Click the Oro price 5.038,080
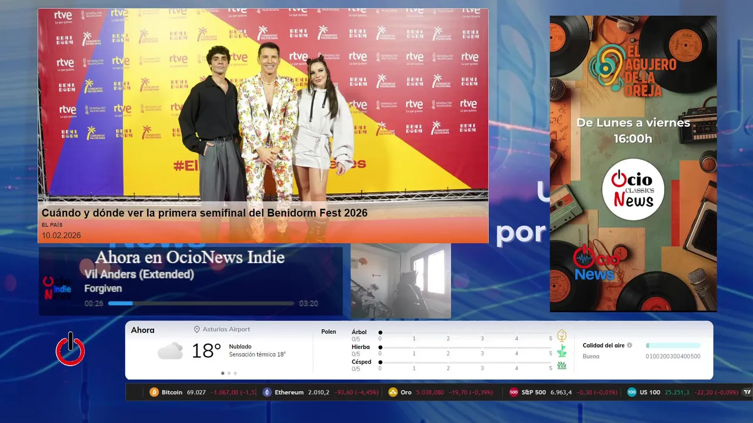The width and height of the screenshot is (753, 423). tap(430, 392)
